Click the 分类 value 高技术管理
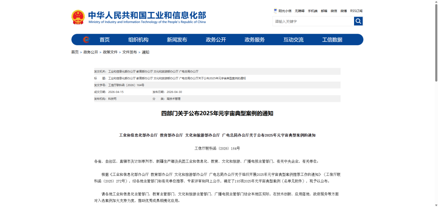The height and width of the screenshot is (207, 438). click(x=174, y=99)
